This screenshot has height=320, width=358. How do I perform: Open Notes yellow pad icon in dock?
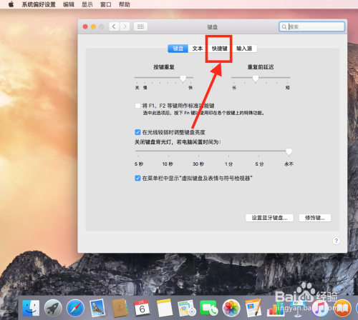coord(165,308)
